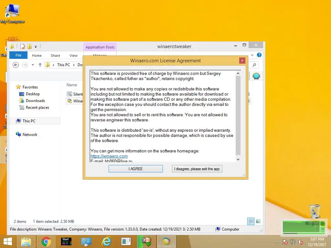Expand the ribbon with the chevron
Viewport: 331px width, 248px height.
[x=252, y=55]
